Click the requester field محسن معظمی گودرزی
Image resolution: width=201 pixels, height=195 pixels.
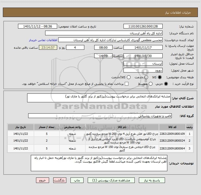(x=110, y=40)
